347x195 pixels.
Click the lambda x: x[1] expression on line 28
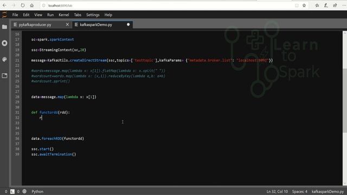(80, 97)
